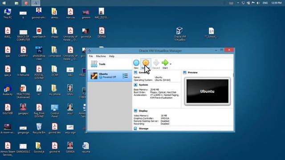Select the POSTAL GOVIND PDF icon

[x=39, y=72]
